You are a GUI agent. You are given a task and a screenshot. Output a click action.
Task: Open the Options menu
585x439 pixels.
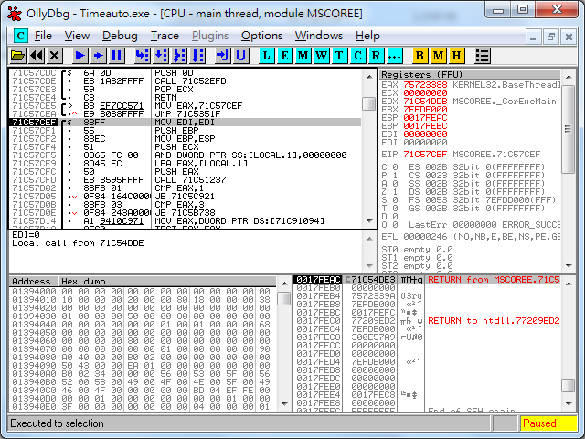click(x=261, y=36)
